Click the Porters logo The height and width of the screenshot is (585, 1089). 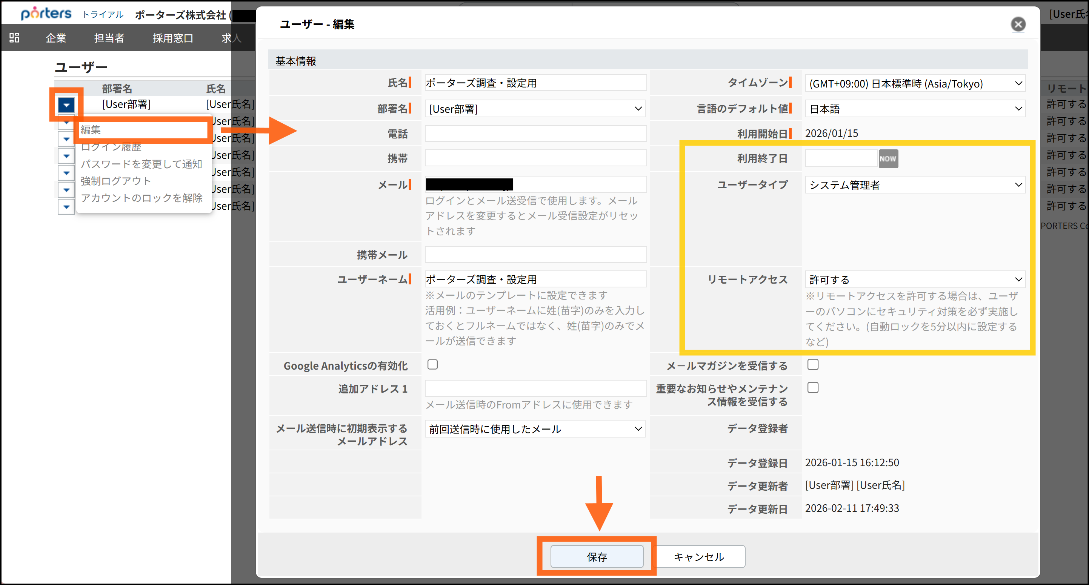(46, 14)
